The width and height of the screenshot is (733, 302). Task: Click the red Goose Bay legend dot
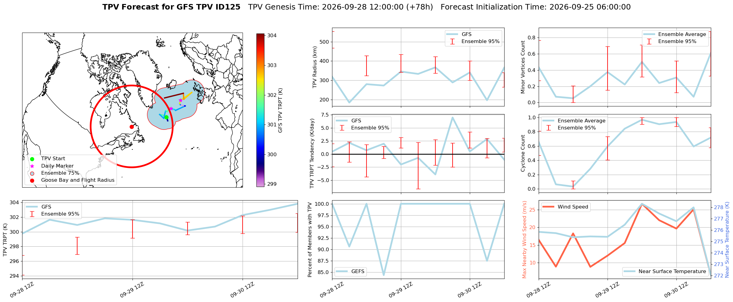[32, 181]
